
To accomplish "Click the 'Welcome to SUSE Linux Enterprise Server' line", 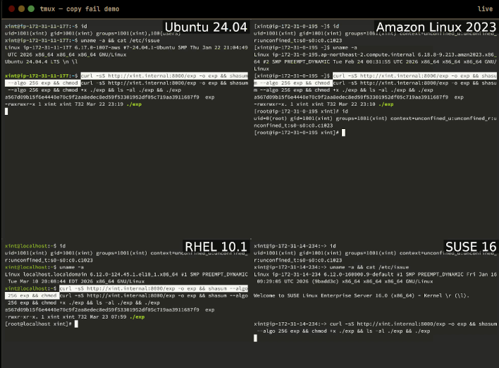I will (361, 295).
